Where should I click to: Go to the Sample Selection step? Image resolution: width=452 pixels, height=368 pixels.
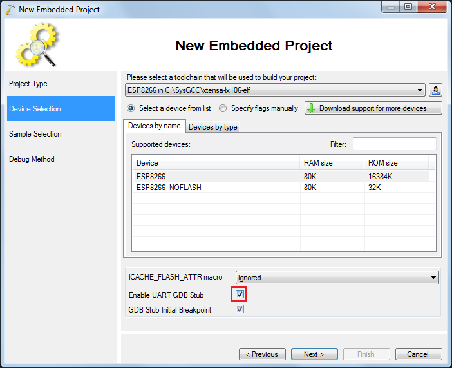61,134
